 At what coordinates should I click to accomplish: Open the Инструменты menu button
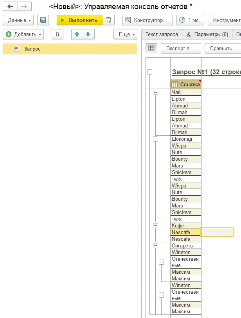[x=225, y=20]
